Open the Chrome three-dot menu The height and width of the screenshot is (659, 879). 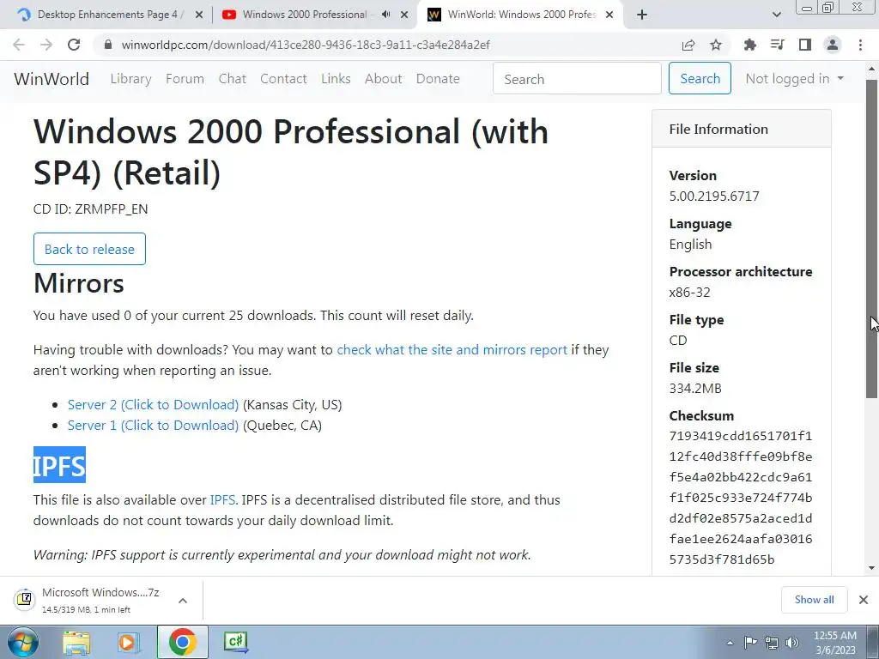[860, 45]
